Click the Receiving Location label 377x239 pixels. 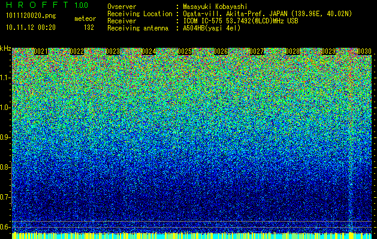(140, 14)
